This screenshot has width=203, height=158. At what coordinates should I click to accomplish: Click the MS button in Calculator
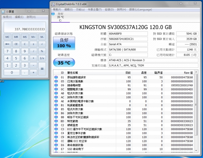click(x=25, y=37)
